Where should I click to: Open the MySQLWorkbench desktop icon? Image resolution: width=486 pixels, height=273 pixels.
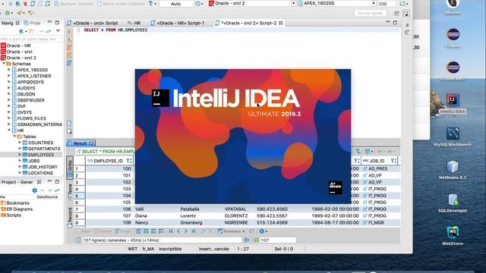pos(453,133)
